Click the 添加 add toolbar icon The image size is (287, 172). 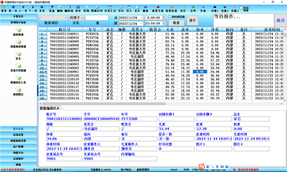coord(52,9)
